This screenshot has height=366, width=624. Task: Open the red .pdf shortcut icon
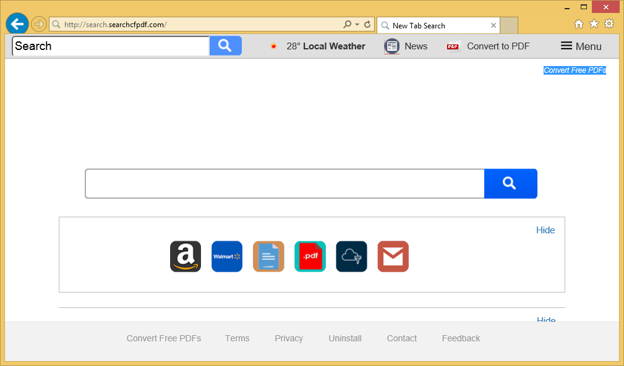click(310, 256)
